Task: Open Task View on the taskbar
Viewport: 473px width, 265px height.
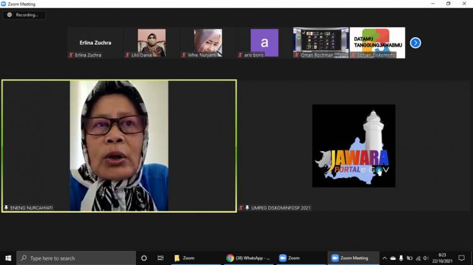Action: point(160,258)
